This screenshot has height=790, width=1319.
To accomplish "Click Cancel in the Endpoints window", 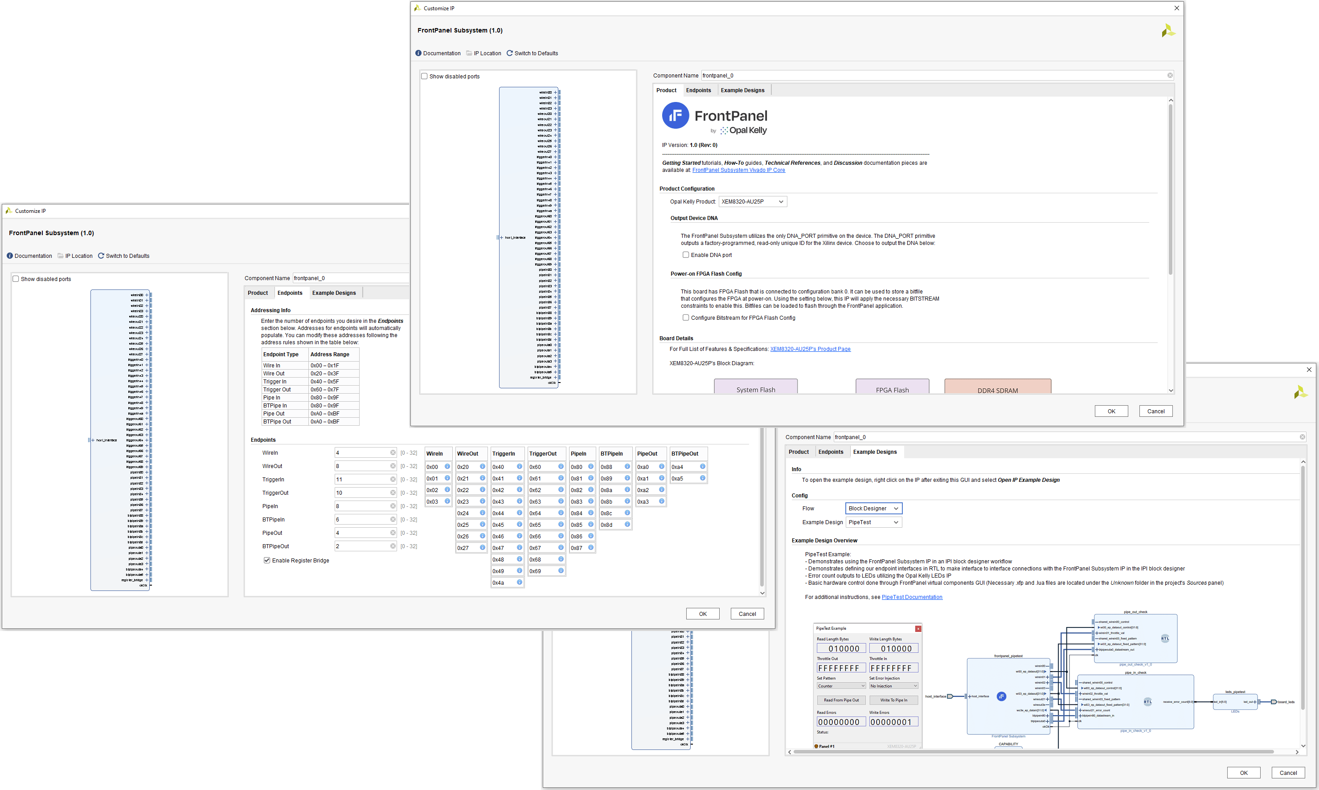I will (x=747, y=614).
